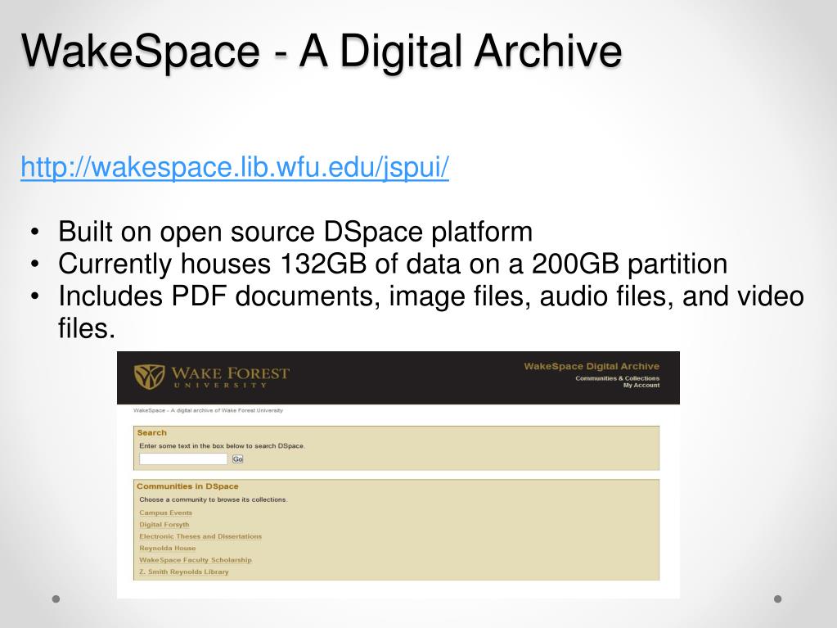Screen dimensions: 837x628
Task: Open the WakeSpace Digital Archive header link
Action: [592, 366]
